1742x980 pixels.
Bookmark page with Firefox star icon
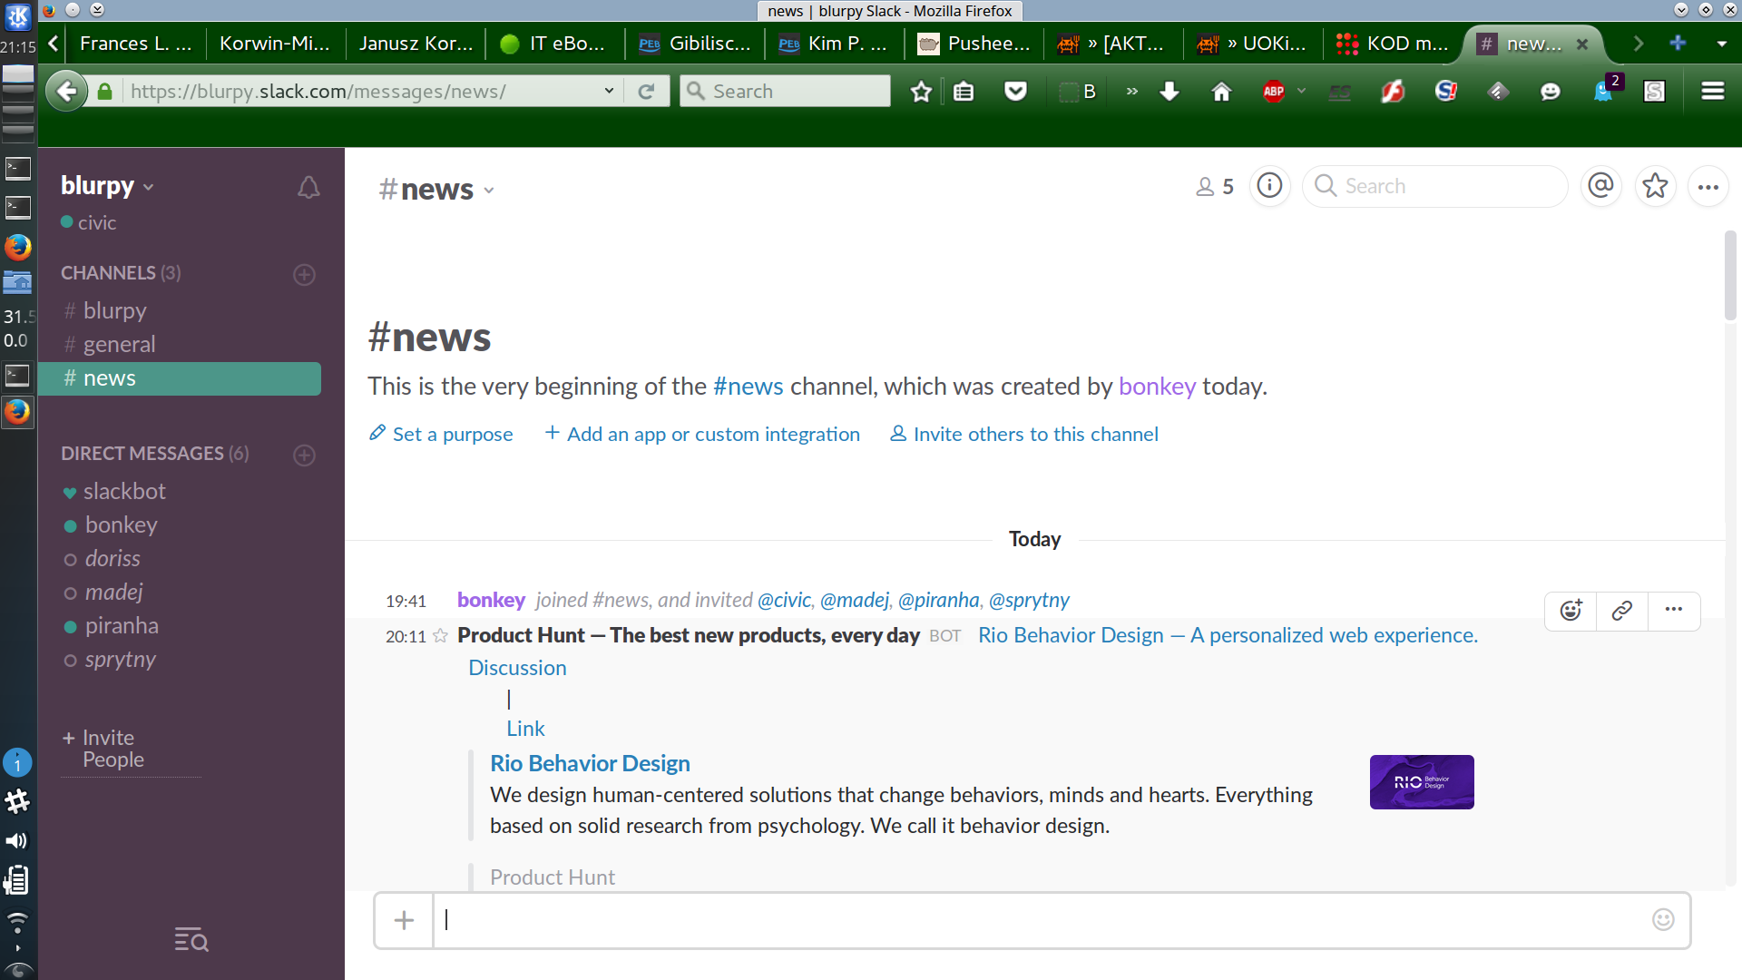pyautogui.click(x=921, y=91)
